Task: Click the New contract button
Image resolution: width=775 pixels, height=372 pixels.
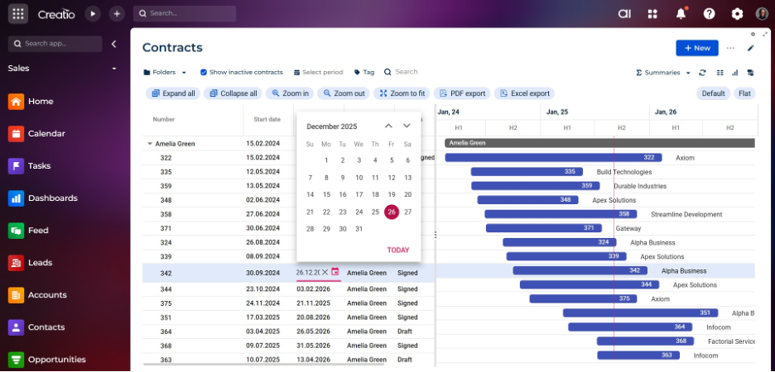Action: tap(696, 48)
